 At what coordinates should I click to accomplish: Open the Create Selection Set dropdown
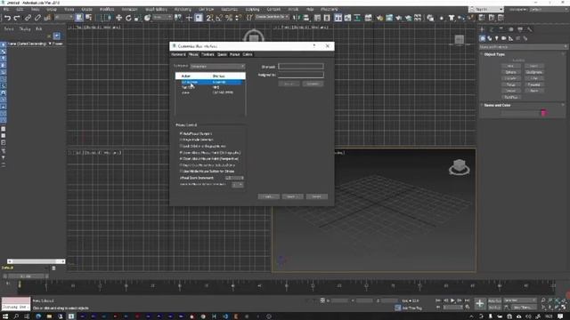pyautogui.click(x=272, y=17)
